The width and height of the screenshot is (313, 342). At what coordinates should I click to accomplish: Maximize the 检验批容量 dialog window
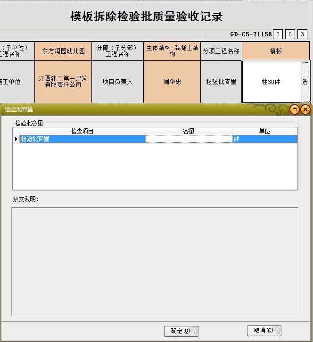click(295, 109)
